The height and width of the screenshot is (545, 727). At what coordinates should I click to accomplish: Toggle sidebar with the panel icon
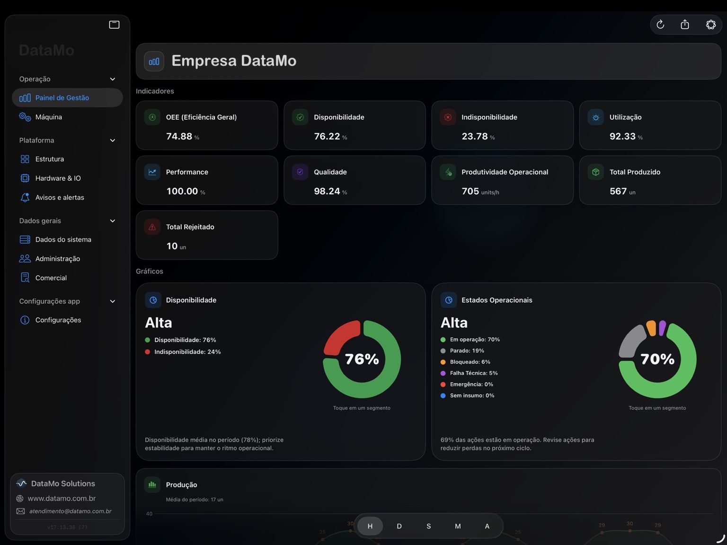pyautogui.click(x=114, y=25)
